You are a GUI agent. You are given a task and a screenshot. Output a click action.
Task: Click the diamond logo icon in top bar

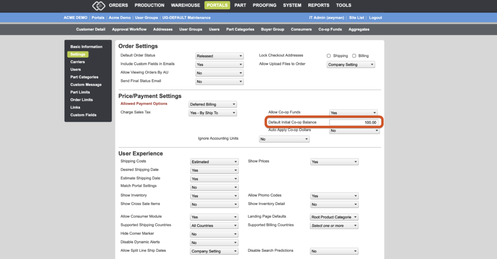point(99,5)
